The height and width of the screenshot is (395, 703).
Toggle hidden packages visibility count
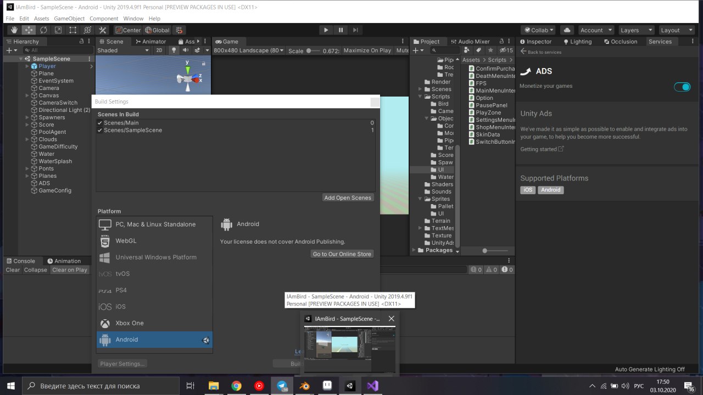pyautogui.click(x=506, y=50)
